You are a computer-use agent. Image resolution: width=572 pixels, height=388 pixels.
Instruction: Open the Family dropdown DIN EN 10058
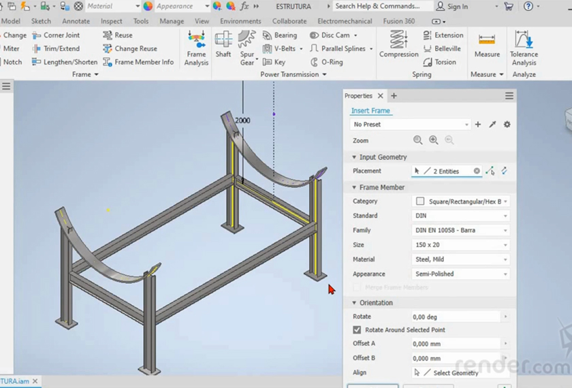point(461,231)
